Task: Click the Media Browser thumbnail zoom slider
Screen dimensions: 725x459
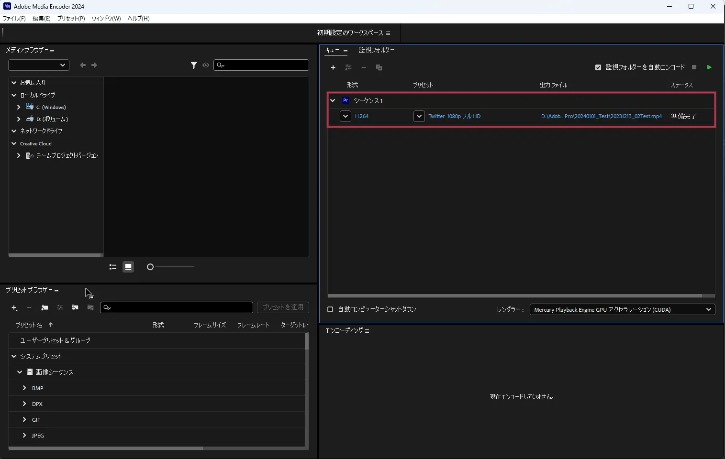Action: [x=171, y=267]
